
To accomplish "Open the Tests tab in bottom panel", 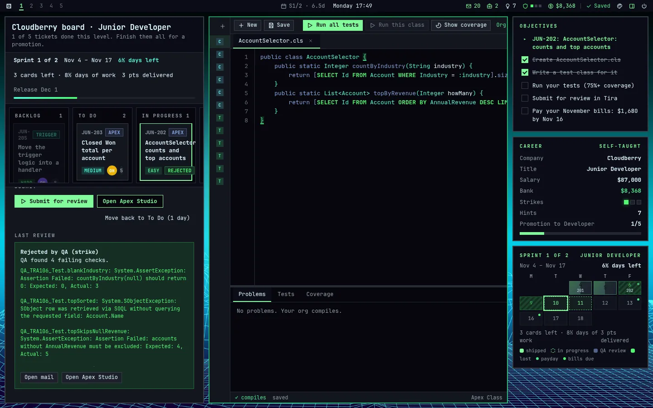I will (x=286, y=294).
